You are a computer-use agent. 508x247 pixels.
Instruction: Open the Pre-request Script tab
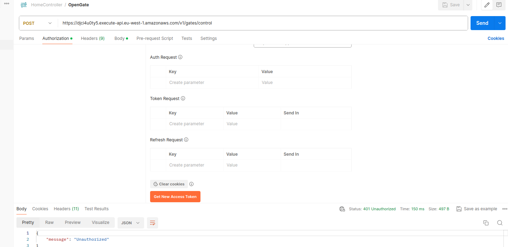coord(155,38)
